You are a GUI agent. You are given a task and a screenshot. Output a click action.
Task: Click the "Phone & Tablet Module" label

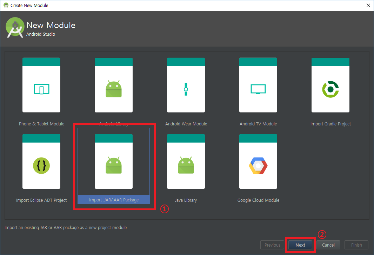pyautogui.click(x=41, y=124)
